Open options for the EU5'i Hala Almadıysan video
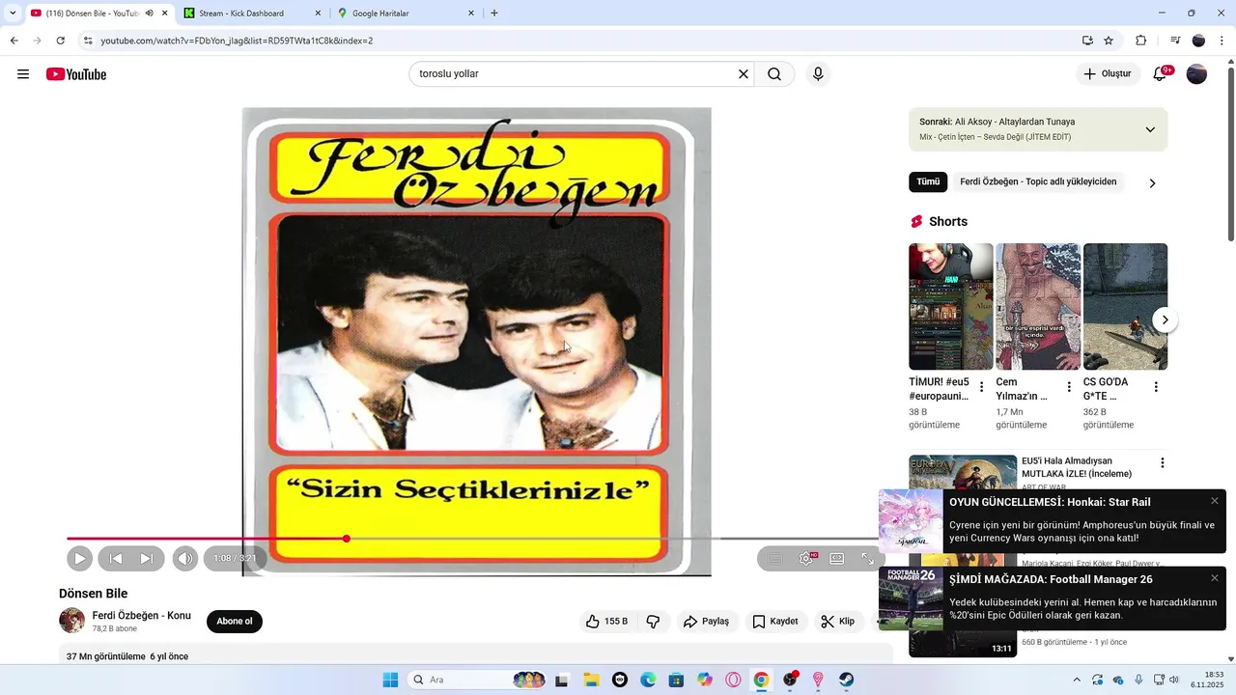This screenshot has width=1236, height=695. [1163, 463]
